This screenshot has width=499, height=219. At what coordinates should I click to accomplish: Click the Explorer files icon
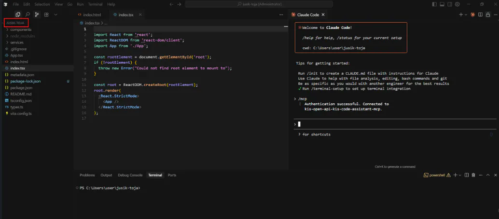[x=18, y=15]
